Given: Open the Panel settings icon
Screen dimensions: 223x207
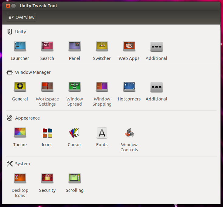Looking at the screenshot, I should [x=75, y=46].
